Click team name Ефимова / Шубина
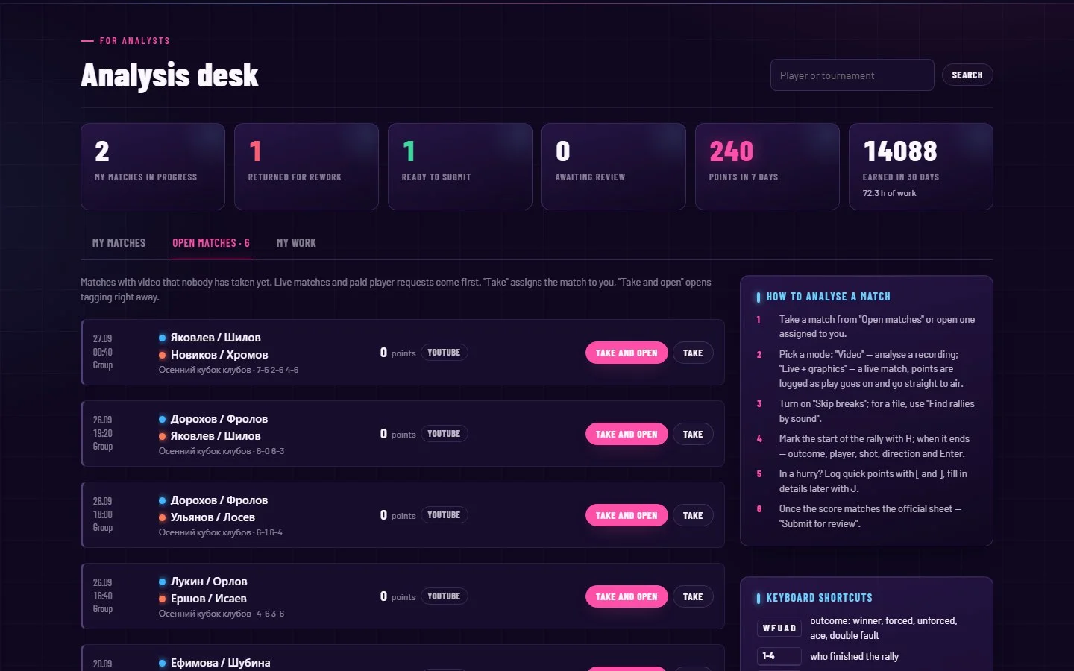The image size is (1074, 671). [x=220, y=663]
